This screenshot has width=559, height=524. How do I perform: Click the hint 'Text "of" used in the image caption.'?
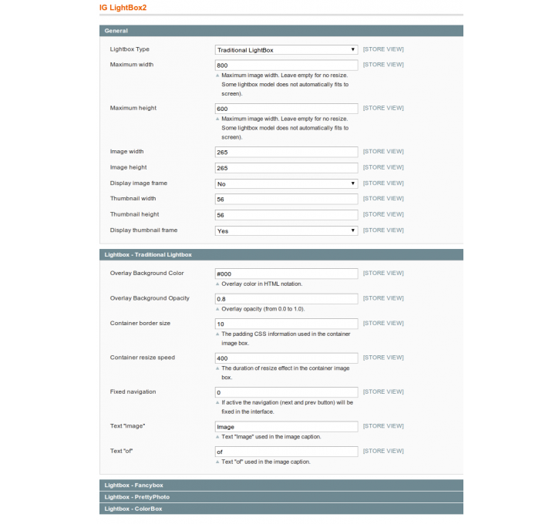[266, 462]
